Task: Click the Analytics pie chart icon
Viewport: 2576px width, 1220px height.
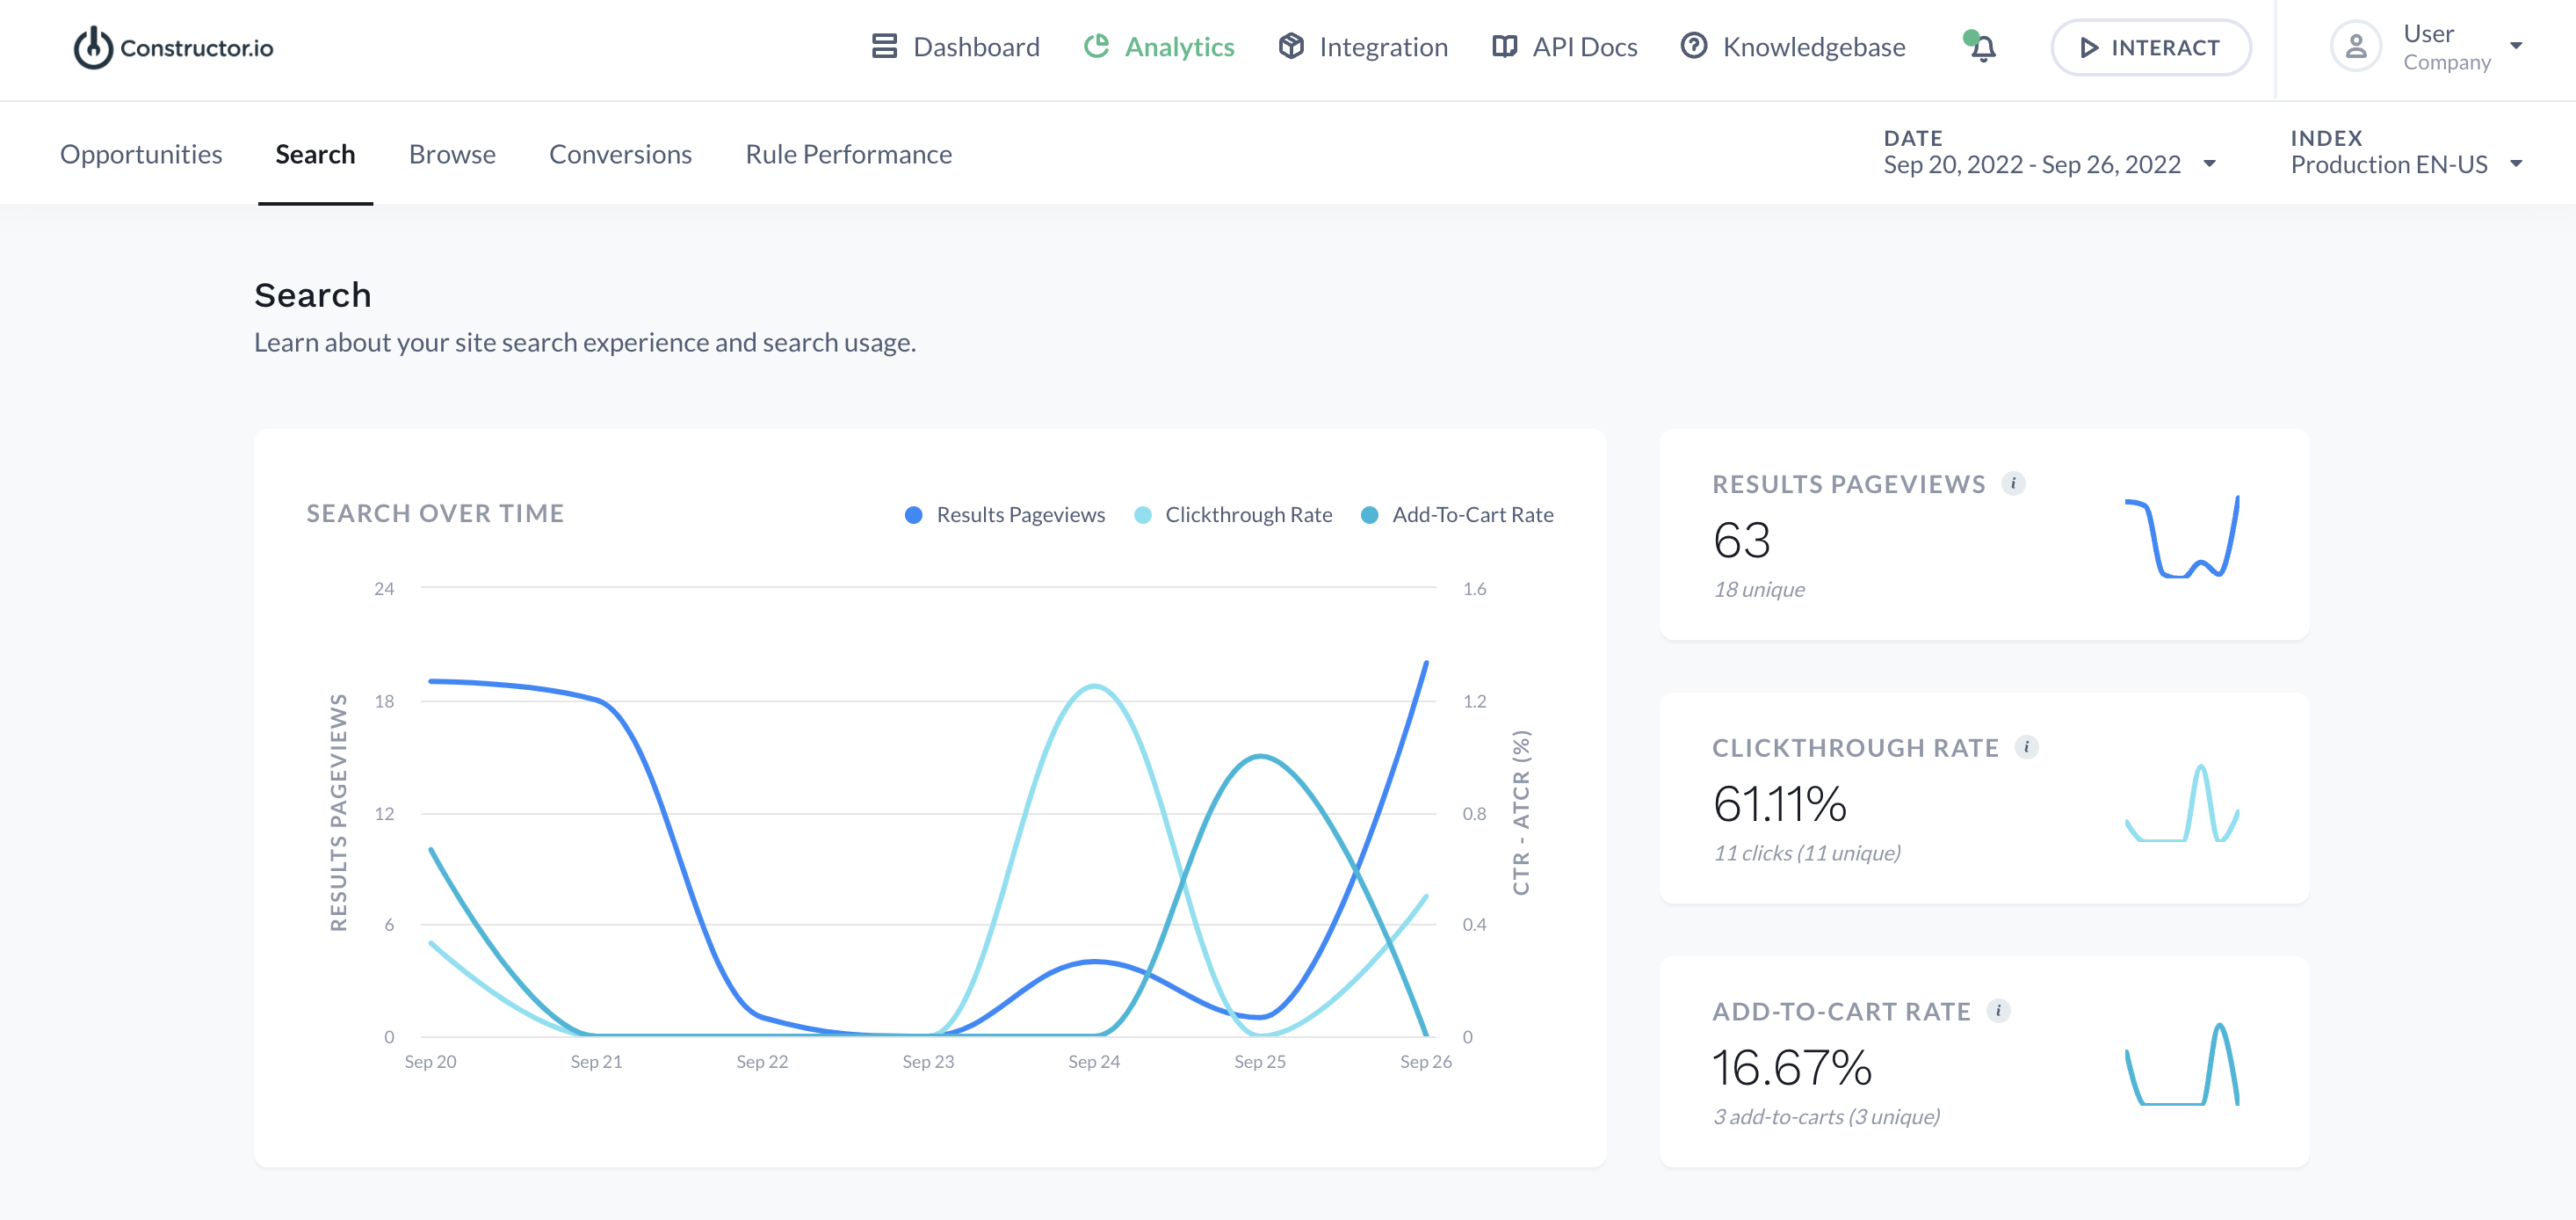Action: (x=1096, y=46)
